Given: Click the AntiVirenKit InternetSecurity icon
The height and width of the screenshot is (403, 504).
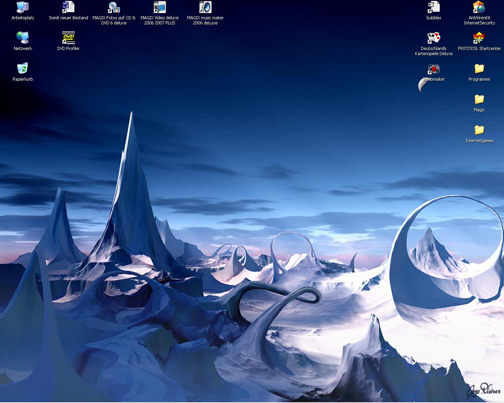Looking at the screenshot, I should click(479, 7).
